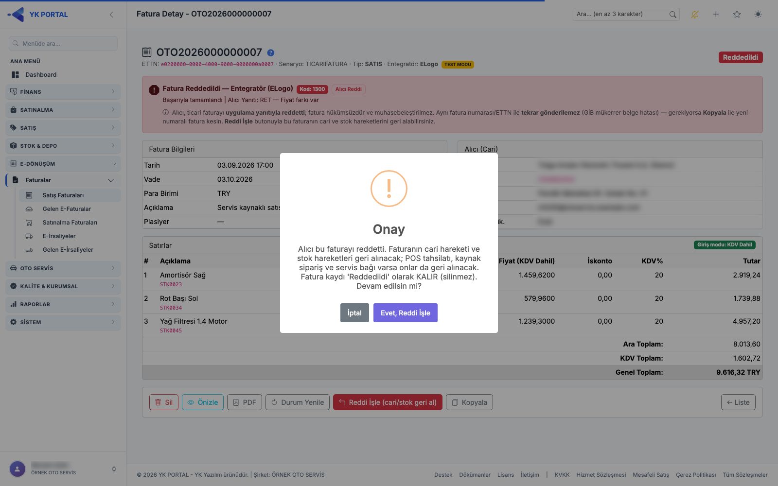778x486 pixels.
Task: Open E-İrsaliyeler in the sidebar
Action: (70, 236)
